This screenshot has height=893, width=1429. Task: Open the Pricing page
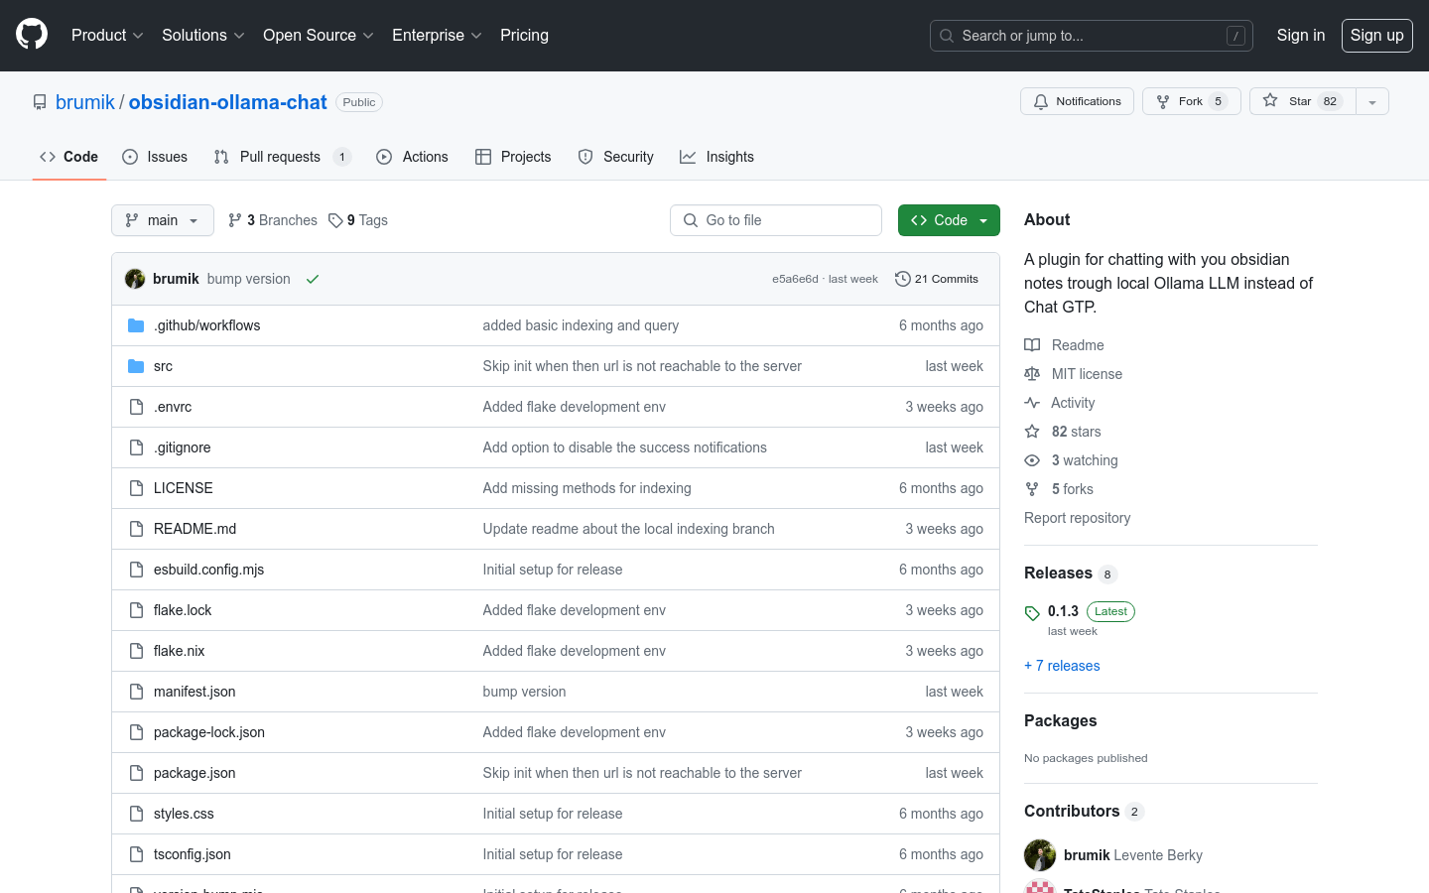pyautogui.click(x=524, y=35)
